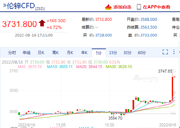Click the MA20: 3644.15 legend

click(x=89, y=67)
